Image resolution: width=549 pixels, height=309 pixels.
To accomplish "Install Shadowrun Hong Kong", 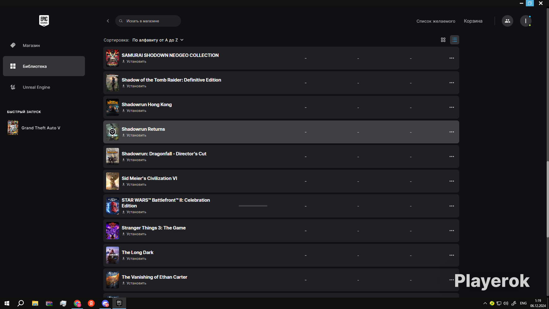I will [x=134, y=111].
